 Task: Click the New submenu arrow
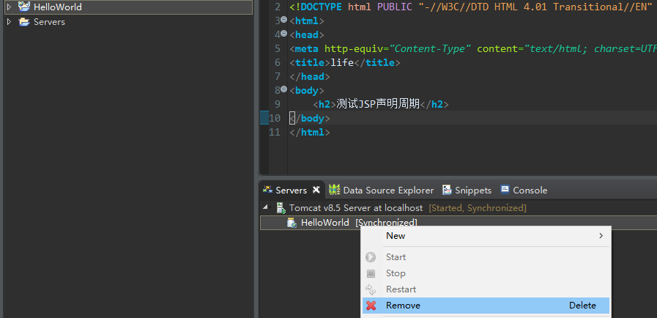tap(601, 236)
